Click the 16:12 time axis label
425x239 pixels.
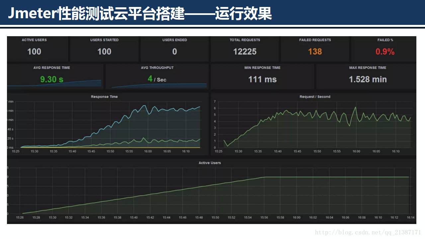(394, 218)
